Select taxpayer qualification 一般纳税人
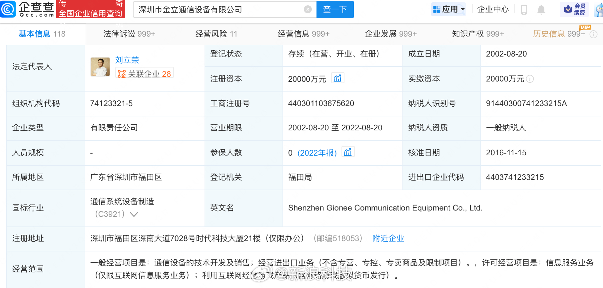Image resolution: width=603 pixels, height=288 pixels. [506, 128]
